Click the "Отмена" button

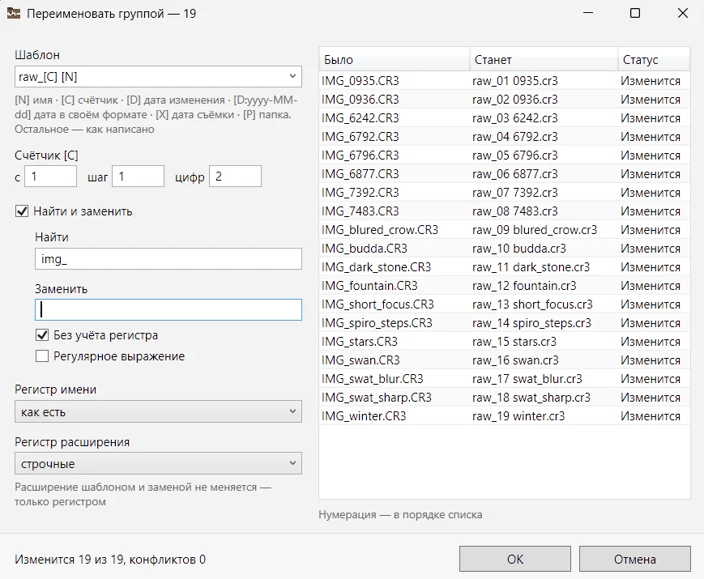coord(635,559)
